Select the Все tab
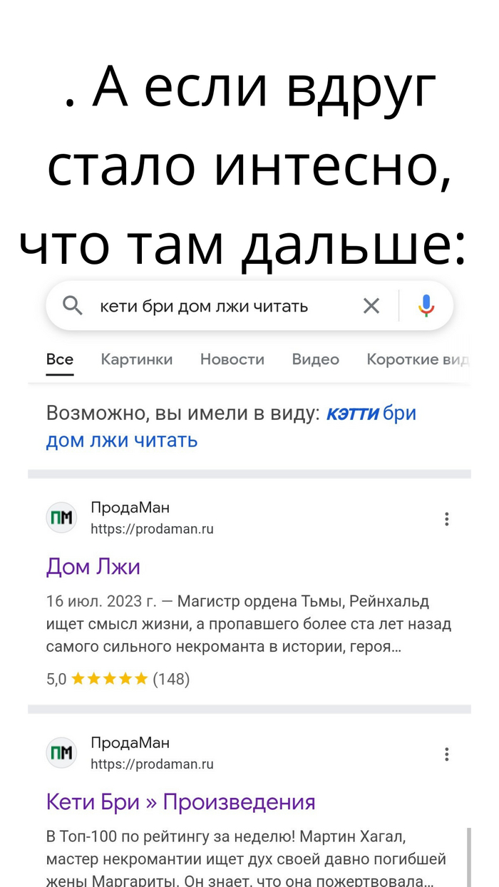This screenshot has height=887, width=499. [x=60, y=359]
